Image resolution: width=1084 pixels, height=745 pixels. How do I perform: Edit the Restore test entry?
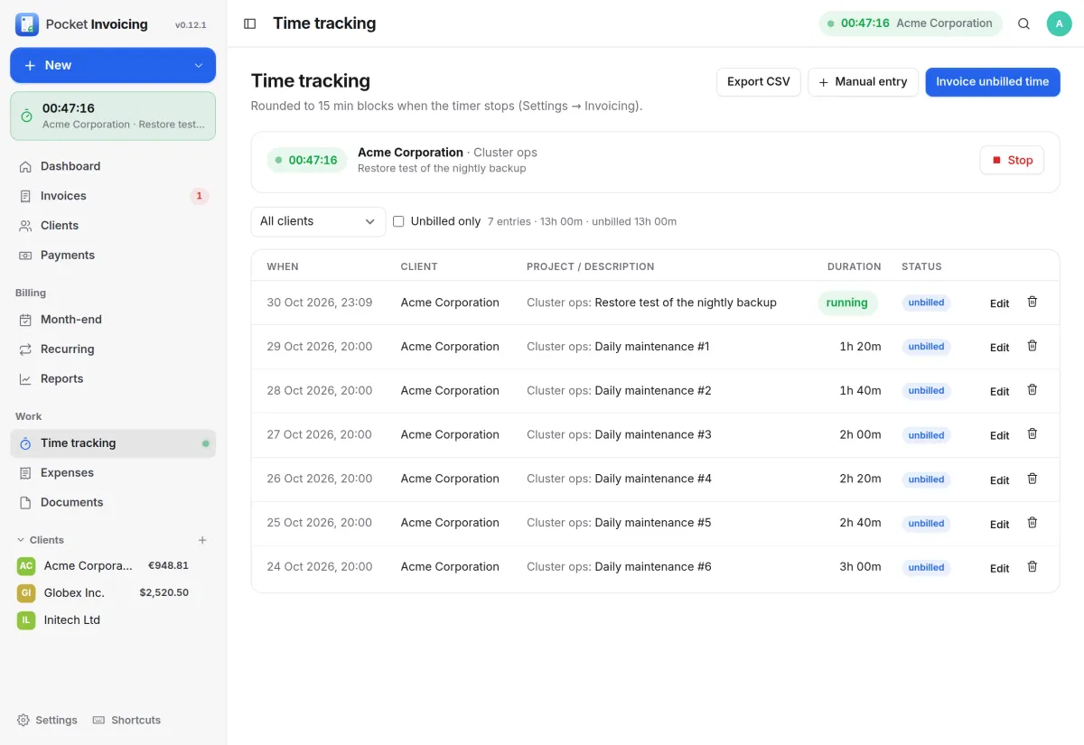(x=999, y=303)
